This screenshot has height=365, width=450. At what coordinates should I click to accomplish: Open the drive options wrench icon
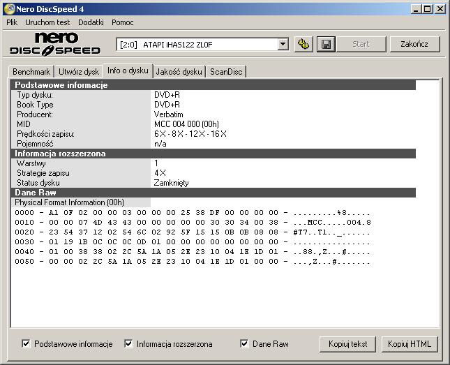(x=303, y=44)
